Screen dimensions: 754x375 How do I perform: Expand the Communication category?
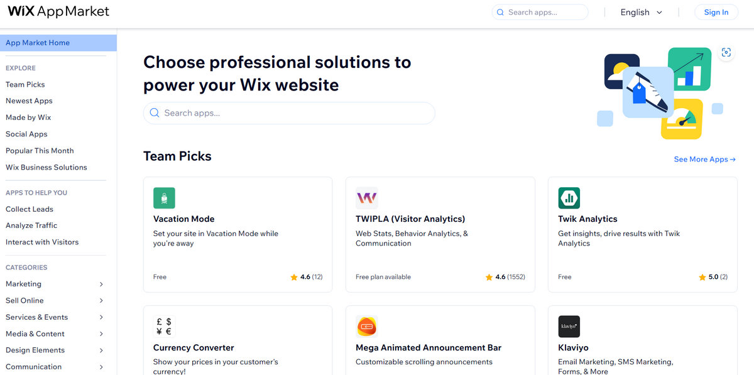101,367
